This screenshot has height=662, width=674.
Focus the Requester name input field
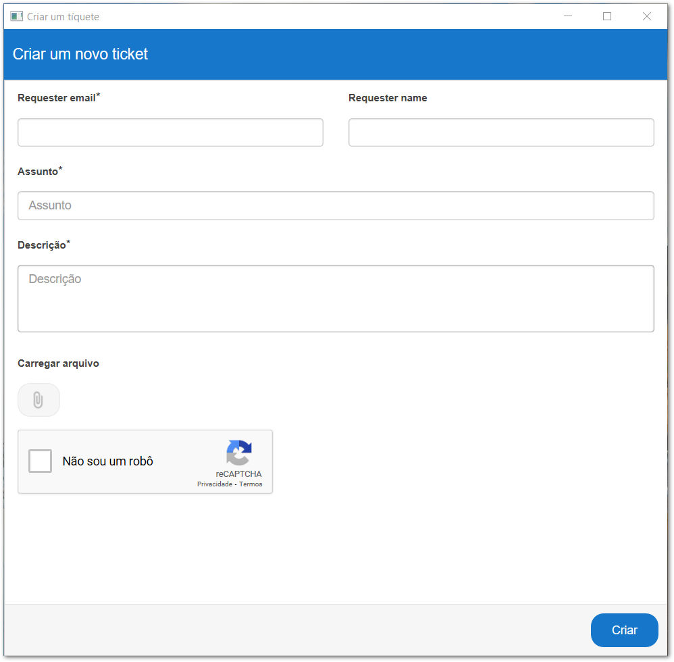tap(501, 132)
